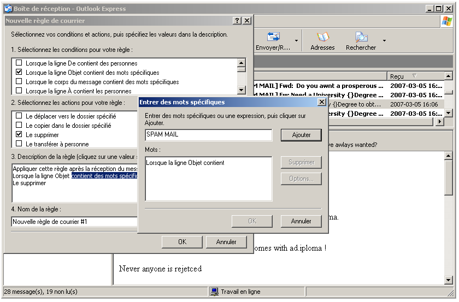Screen dimensions: 459x302
Task: Close the Entrer des mots spécifiques dialog
Action: click(322, 102)
